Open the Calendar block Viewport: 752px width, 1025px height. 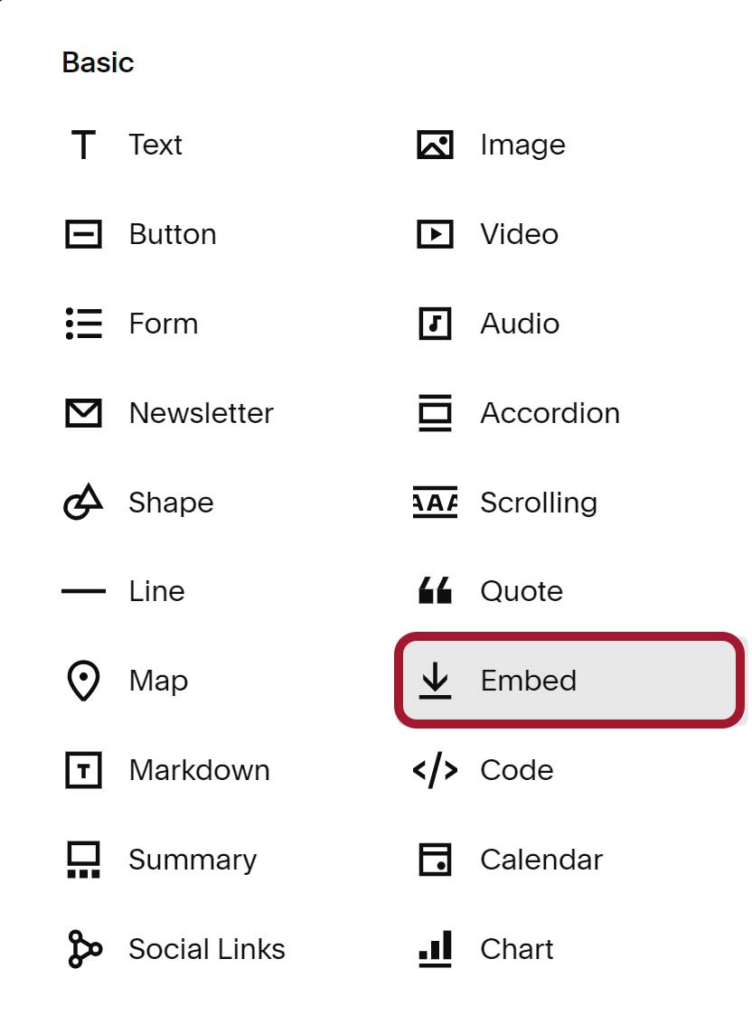(x=436, y=860)
